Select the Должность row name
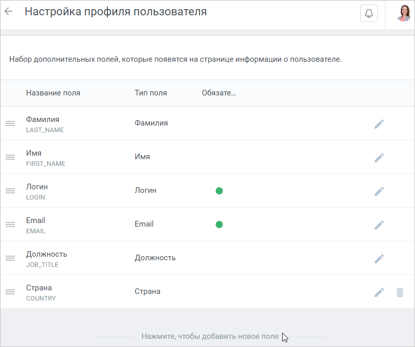The width and height of the screenshot is (415, 347). pyautogui.click(x=47, y=254)
